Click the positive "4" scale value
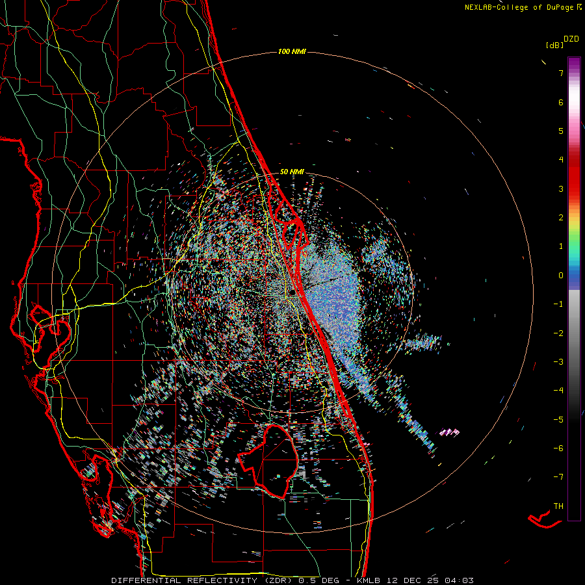The image size is (585, 585). click(561, 160)
